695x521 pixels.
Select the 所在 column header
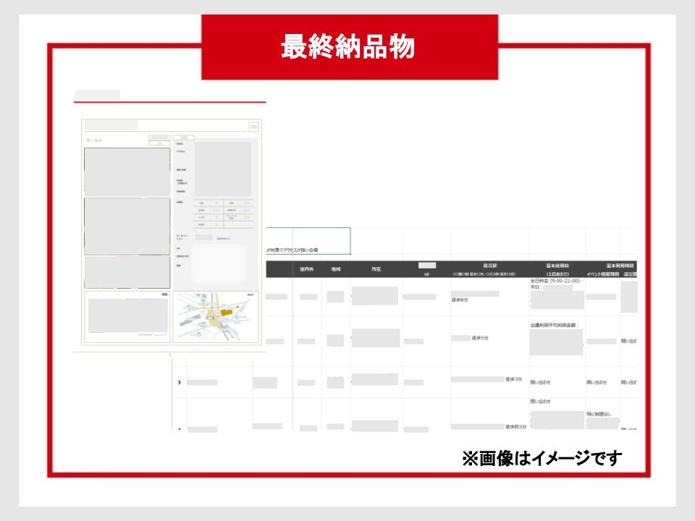[376, 269]
